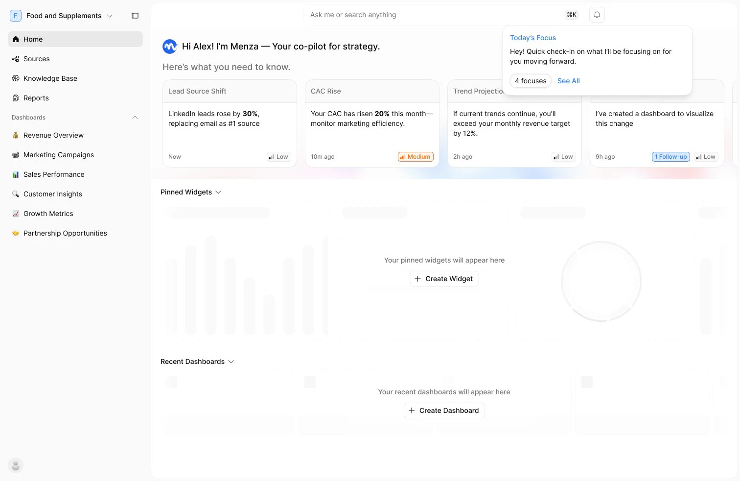Open the Sources page label

[x=37, y=59]
